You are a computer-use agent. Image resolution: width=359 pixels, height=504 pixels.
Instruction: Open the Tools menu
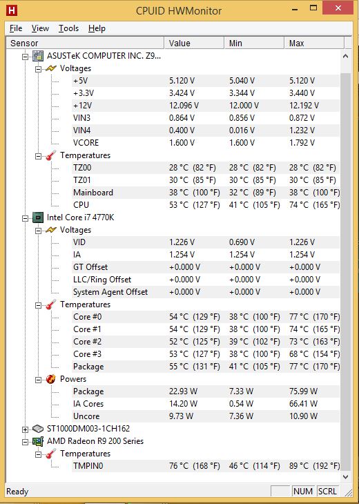pos(68,28)
